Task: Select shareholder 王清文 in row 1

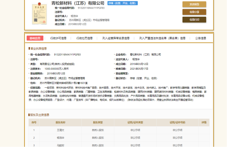Action: [61, 130]
